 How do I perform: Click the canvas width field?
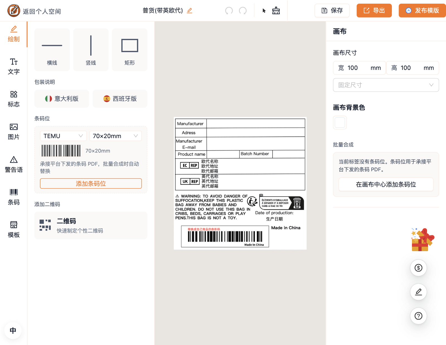359,68
